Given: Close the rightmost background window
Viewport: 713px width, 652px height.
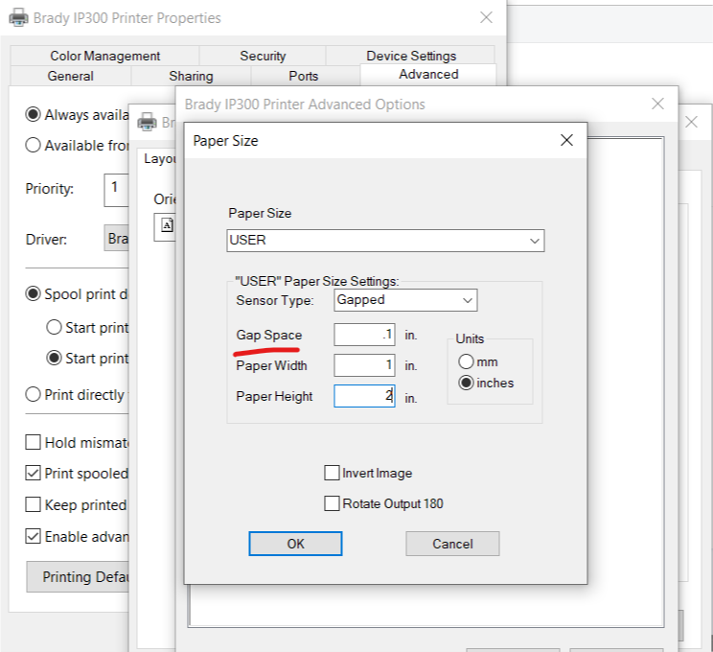Looking at the screenshot, I should [691, 122].
